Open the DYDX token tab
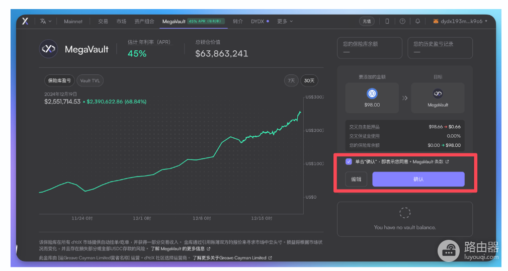This screenshot has height=271, width=508. tap(260, 22)
